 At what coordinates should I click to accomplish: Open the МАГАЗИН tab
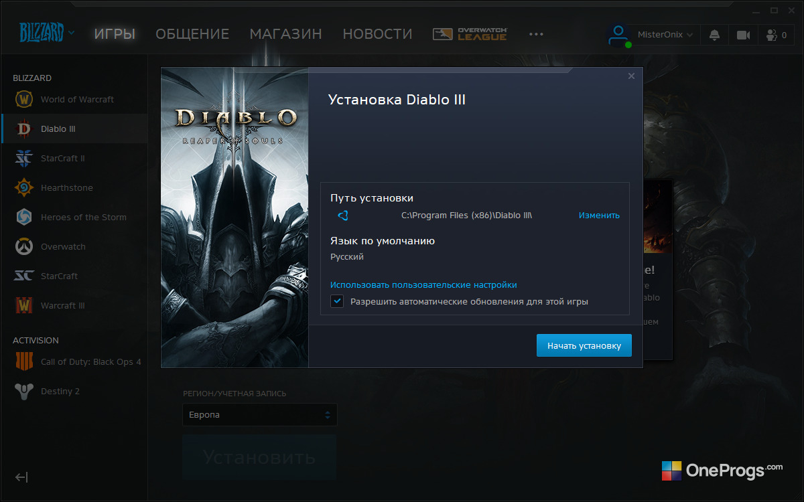pyautogui.click(x=286, y=34)
